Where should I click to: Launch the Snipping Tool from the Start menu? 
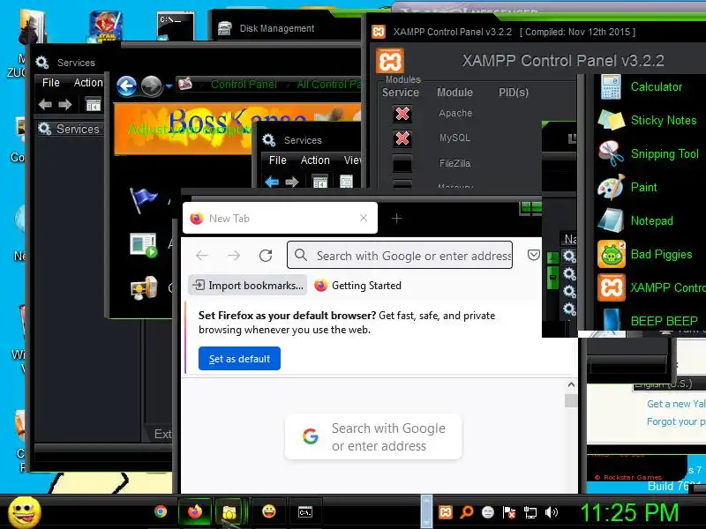tap(650, 153)
